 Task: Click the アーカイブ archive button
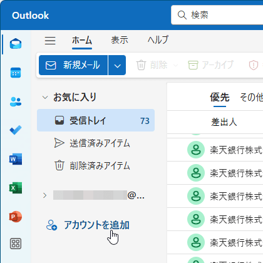click(211, 65)
